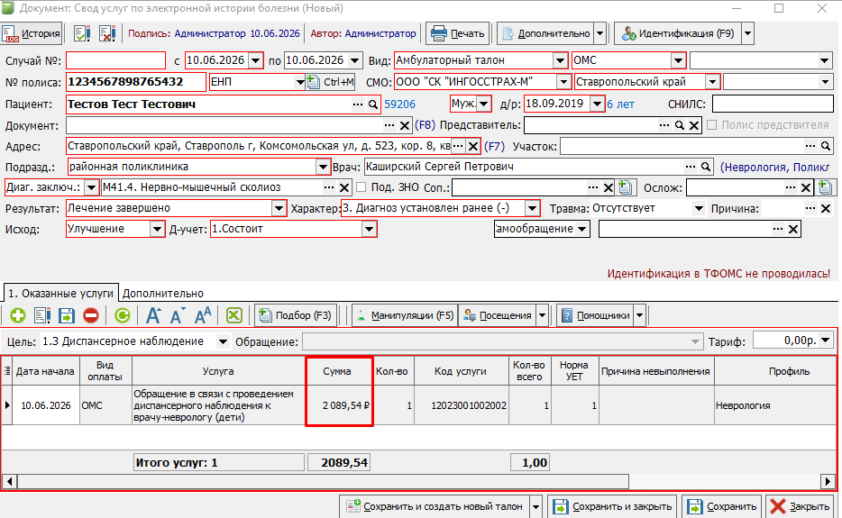Click the green plus add service icon

click(x=18, y=315)
